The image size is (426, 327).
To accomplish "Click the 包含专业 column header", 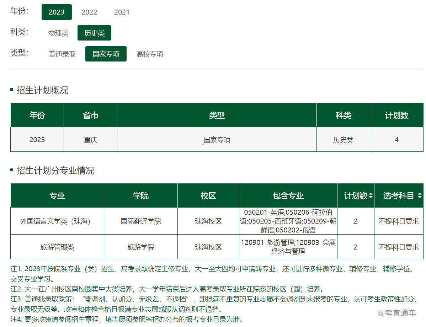I will coord(288,196).
